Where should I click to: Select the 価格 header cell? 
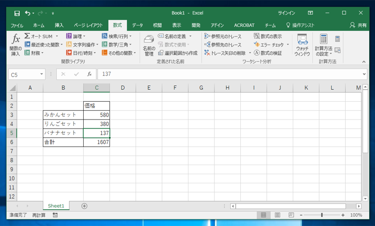coord(97,106)
